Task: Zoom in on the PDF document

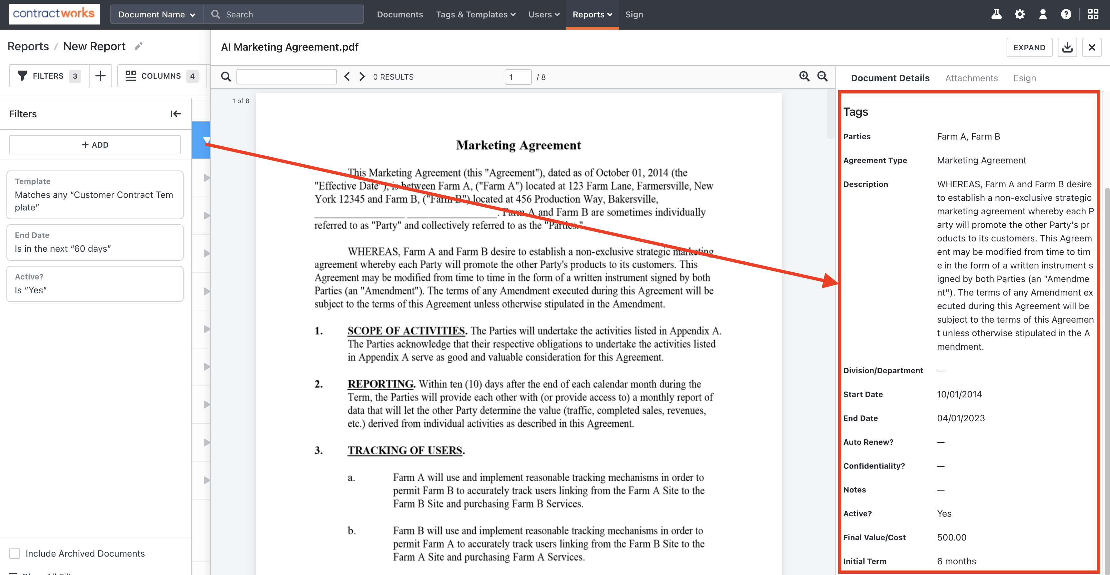Action: (804, 76)
